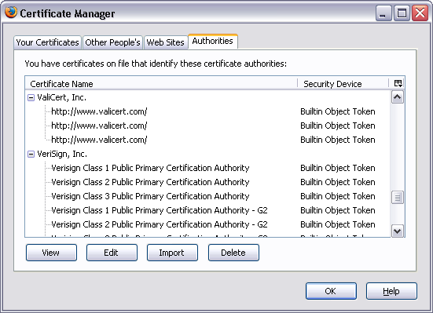Confirm with the OK button

click(x=331, y=291)
